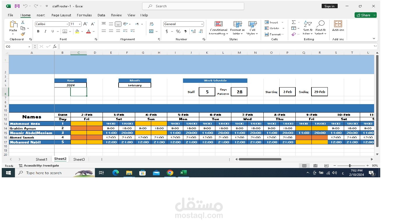Toggle Align Right in Alignment group
Image resolution: width=398 pixels, height=224 pixels.
[x=118, y=31]
